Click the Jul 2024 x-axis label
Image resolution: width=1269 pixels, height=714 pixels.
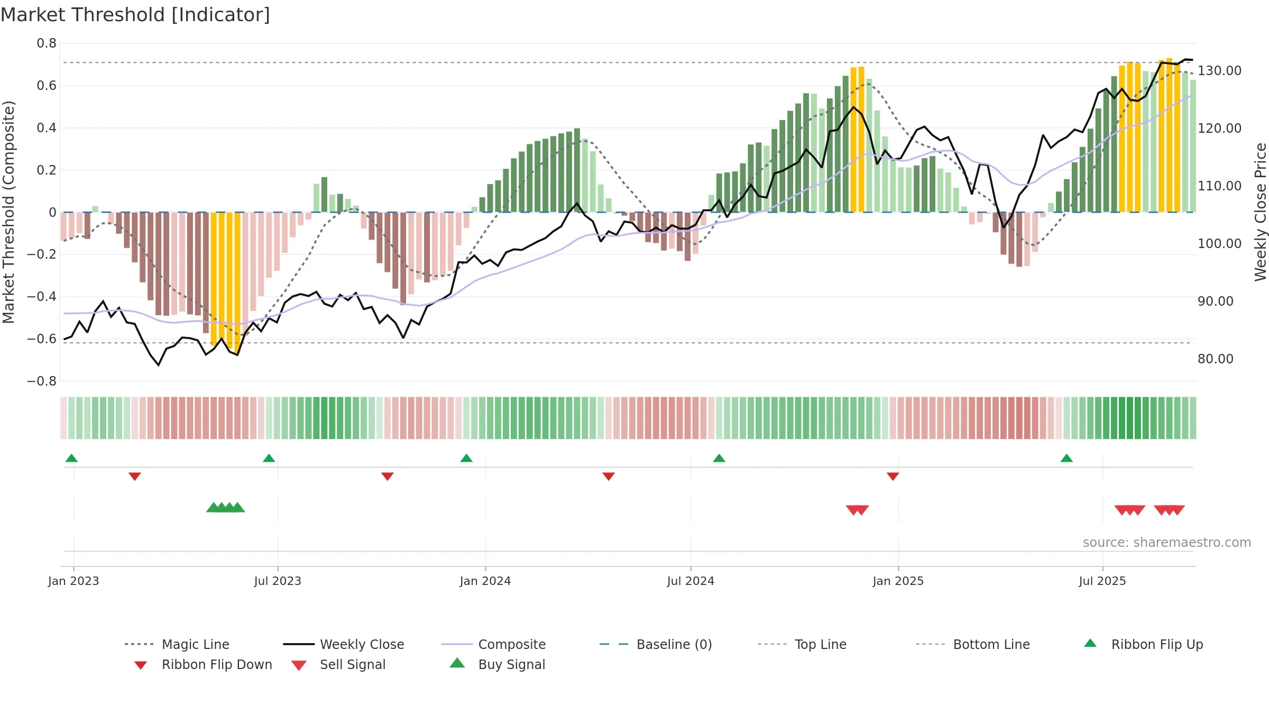pyautogui.click(x=691, y=581)
